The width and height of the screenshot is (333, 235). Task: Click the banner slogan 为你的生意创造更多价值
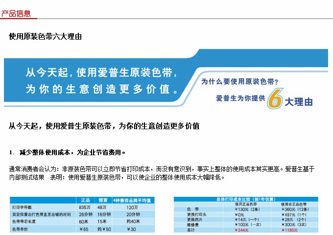102,89
